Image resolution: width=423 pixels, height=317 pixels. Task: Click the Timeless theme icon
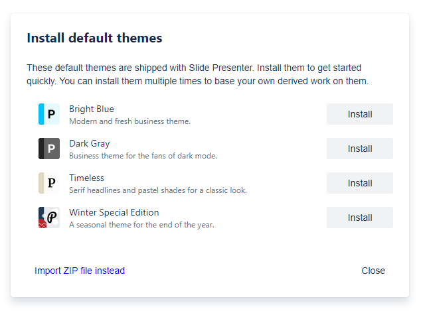point(49,183)
